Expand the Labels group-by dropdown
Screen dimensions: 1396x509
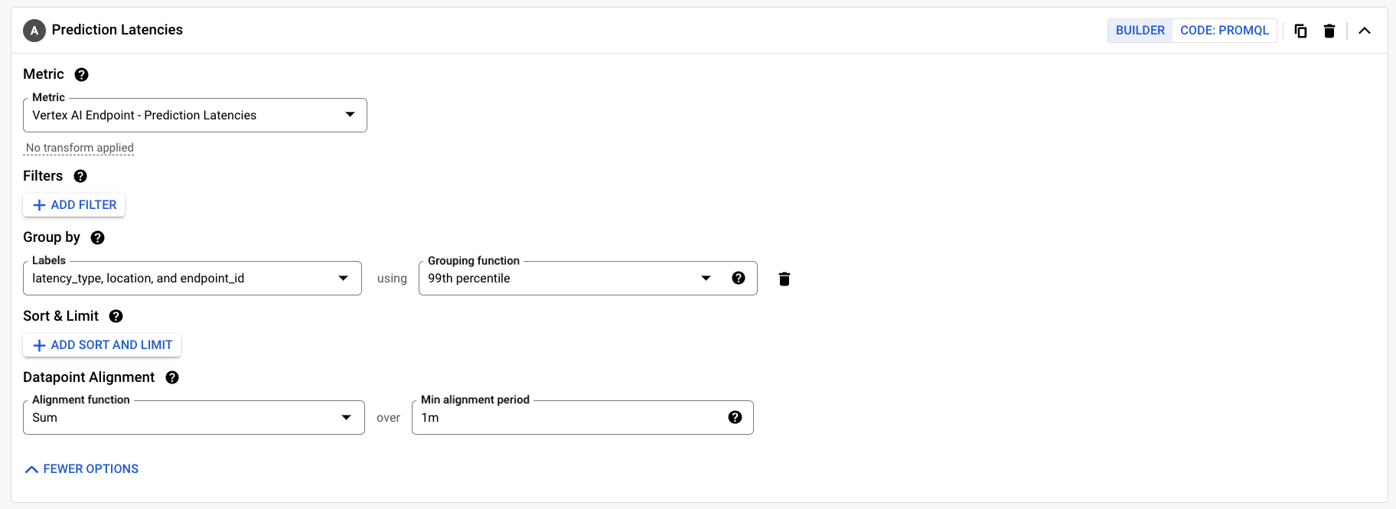point(192,278)
